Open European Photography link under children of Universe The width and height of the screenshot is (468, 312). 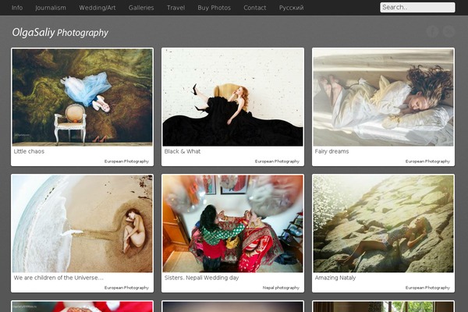click(126, 288)
